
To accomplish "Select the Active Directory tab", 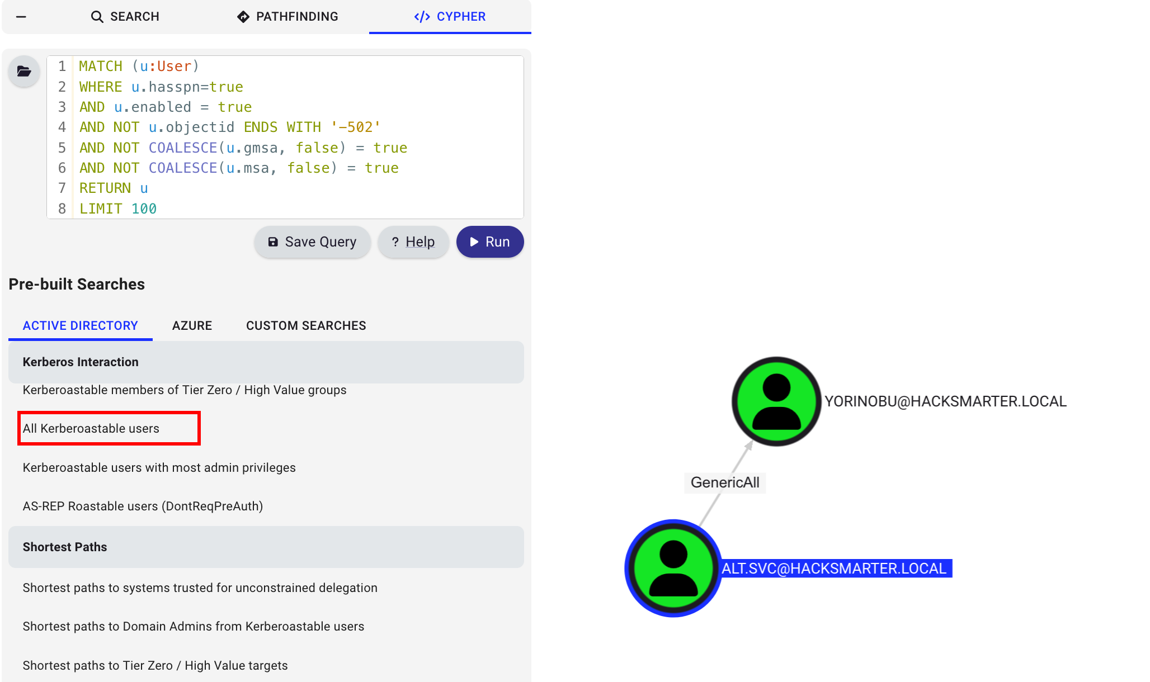I will (x=80, y=326).
